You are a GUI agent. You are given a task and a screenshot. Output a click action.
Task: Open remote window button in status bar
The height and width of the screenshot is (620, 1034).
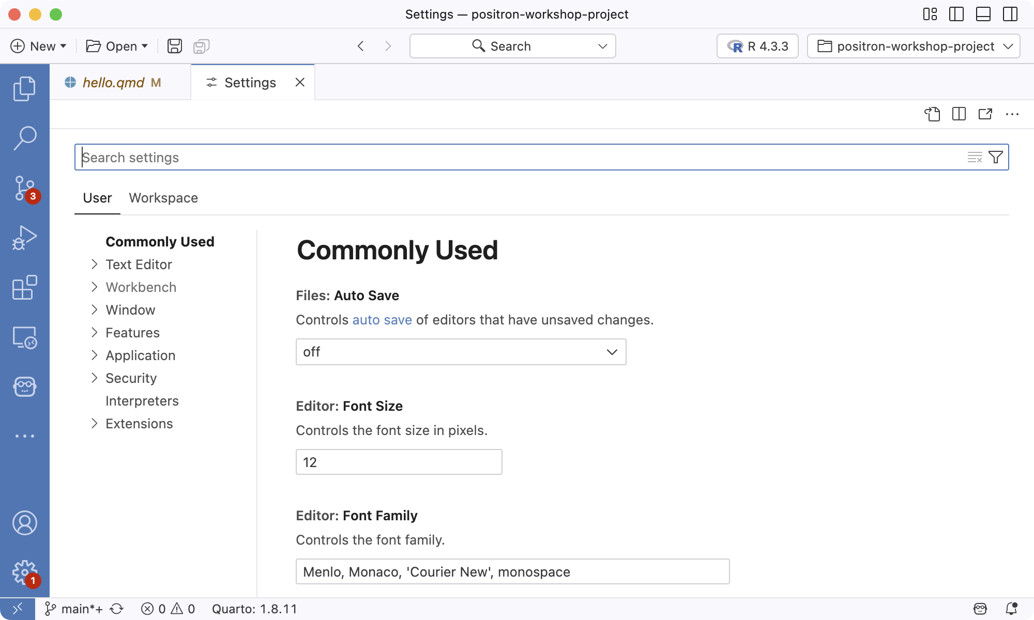[18, 609]
